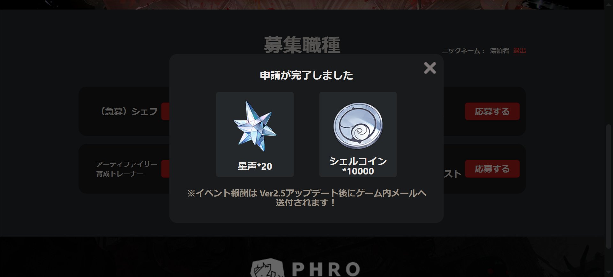The height and width of the screenshot is (277, 613).
Task: Click 退出 logout link
Action: coord(520,51)
